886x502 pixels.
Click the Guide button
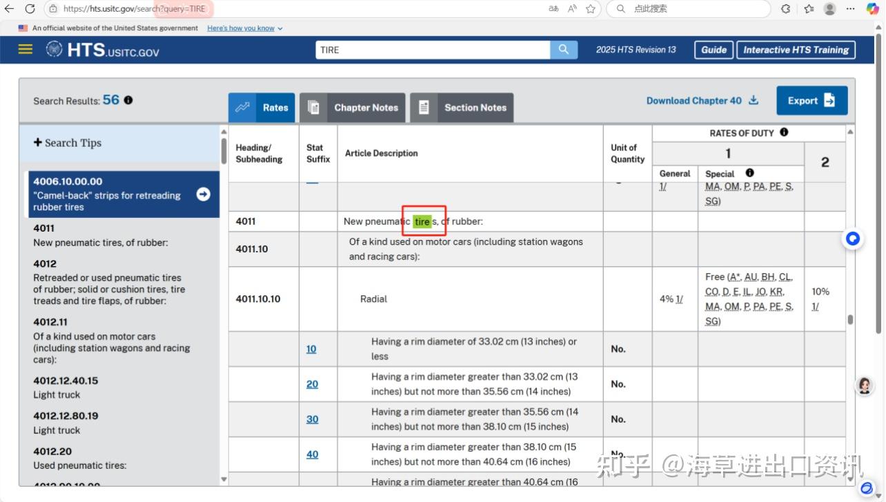(x=713, y=50)
